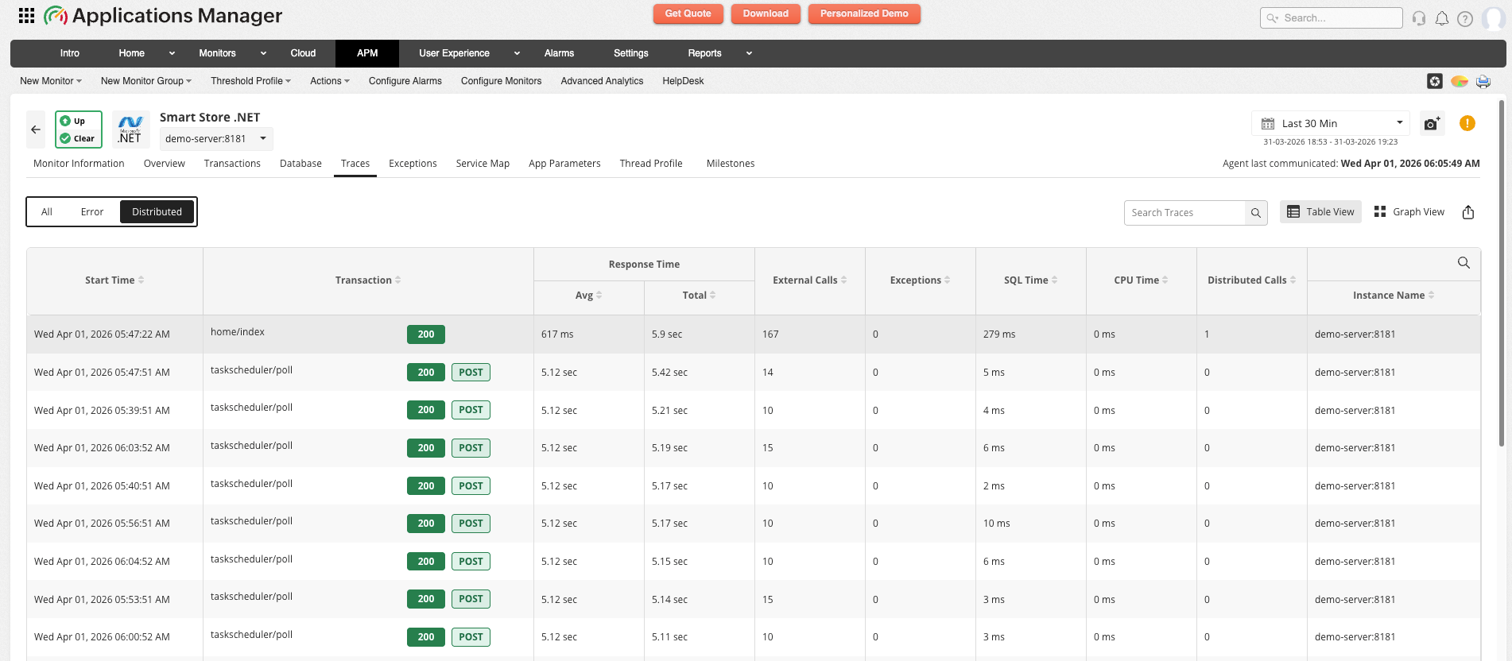1512x661 pixels.
Task: Switch to Graph View
Action: (x=1409, y=212)
